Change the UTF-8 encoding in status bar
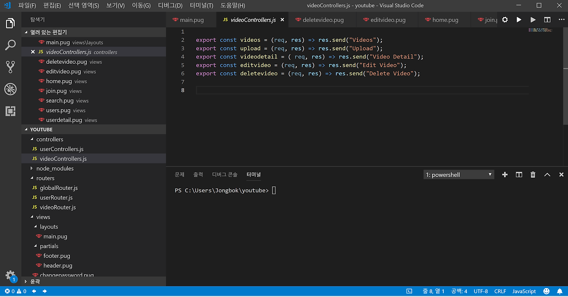Screen dimensions: 568x297 (x=481, y=291)
